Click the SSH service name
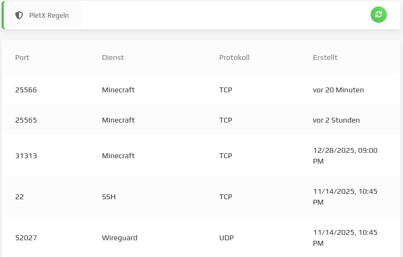Screen dimensions: 403x257 point(109,197)
